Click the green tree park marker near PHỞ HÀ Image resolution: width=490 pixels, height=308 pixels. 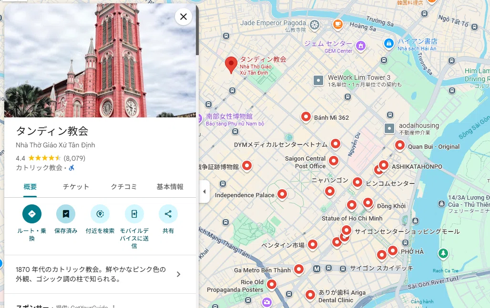pos(443,253)
